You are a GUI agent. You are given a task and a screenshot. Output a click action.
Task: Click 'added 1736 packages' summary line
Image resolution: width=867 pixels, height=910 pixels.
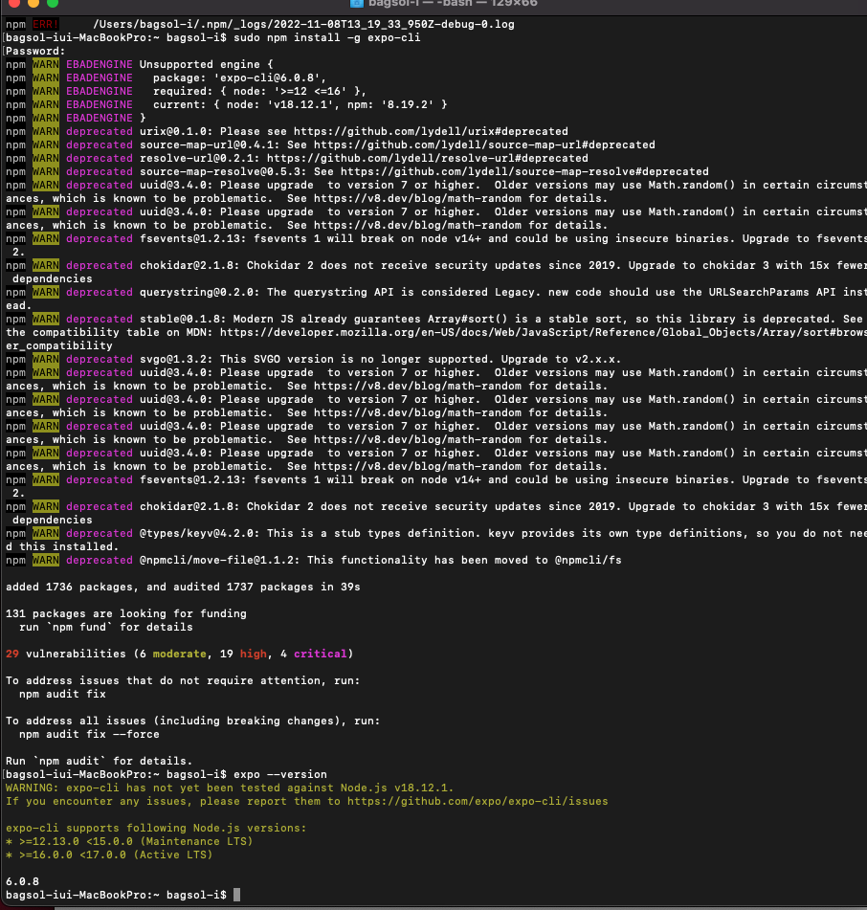[x=183, y=587]
